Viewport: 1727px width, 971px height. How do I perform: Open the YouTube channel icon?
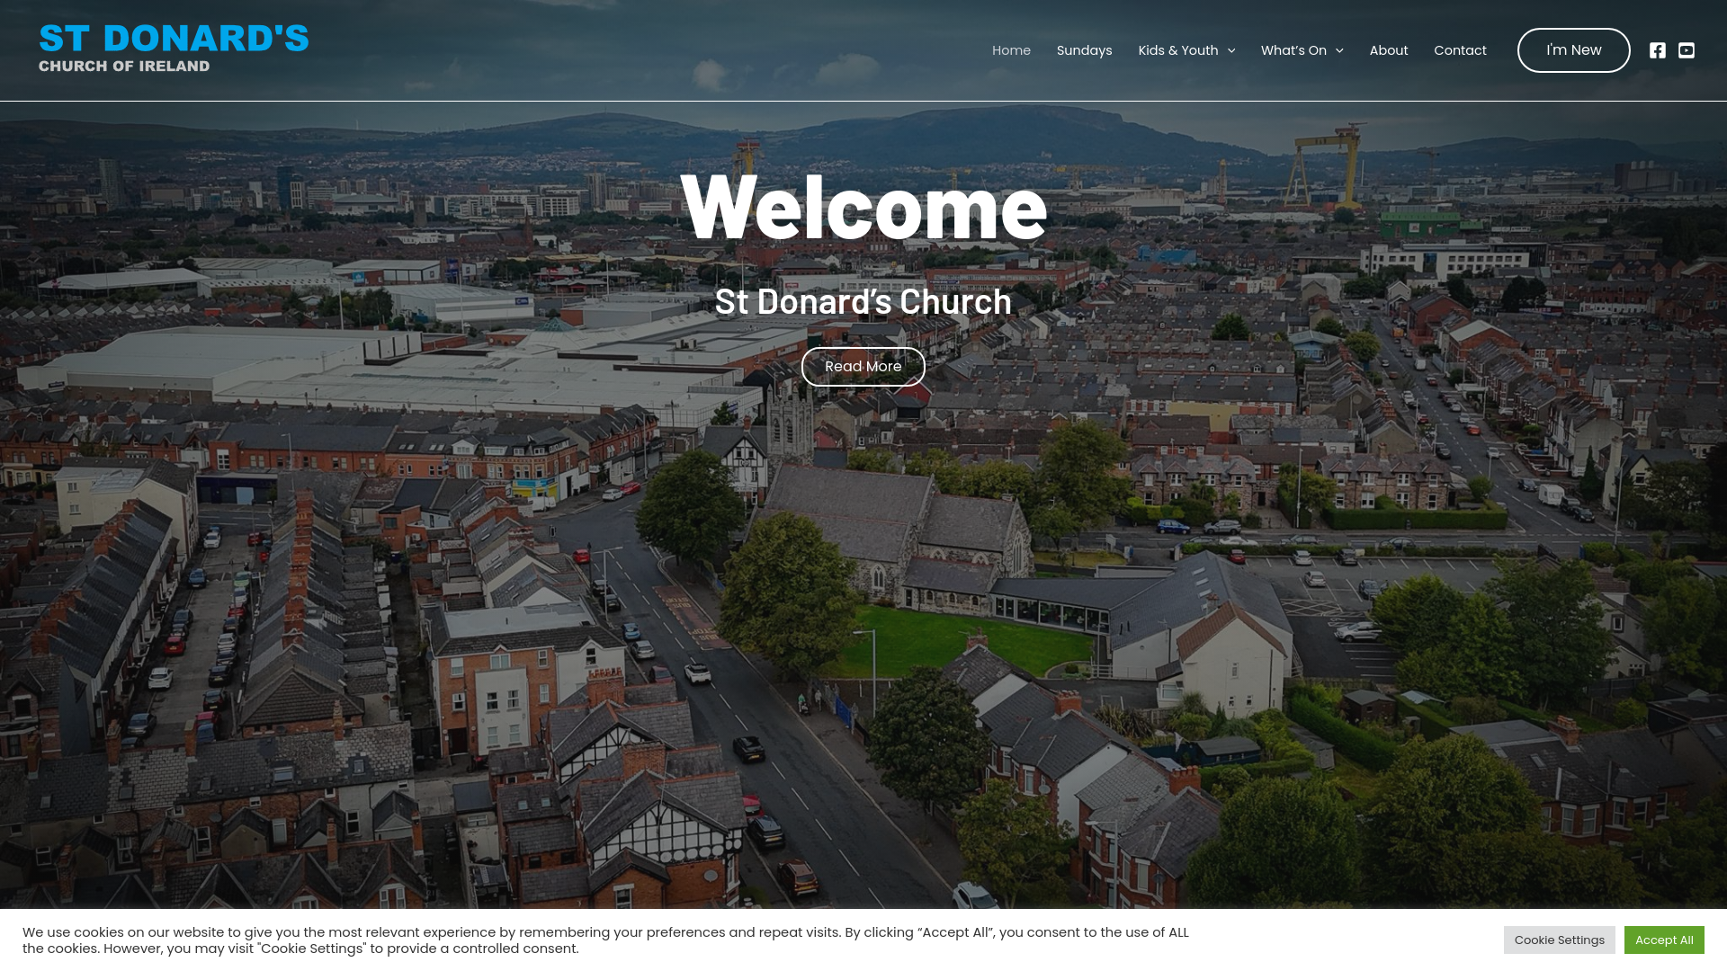[x=1687, y=50]
